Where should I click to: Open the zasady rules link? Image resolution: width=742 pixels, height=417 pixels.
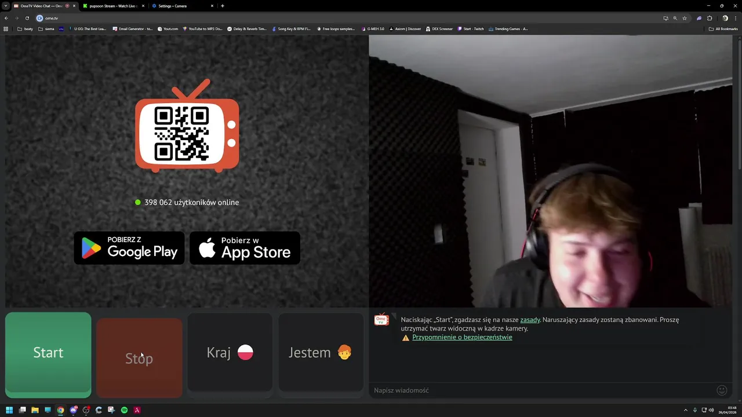click(x=530, y=320)
